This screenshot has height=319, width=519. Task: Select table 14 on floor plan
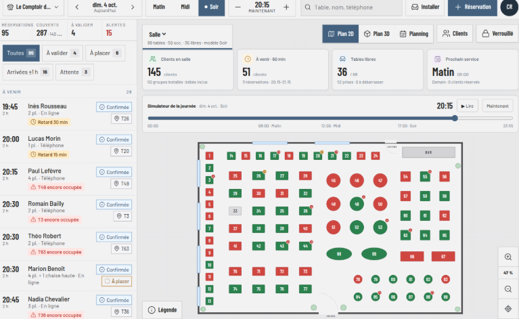click(x=231, y=156)
